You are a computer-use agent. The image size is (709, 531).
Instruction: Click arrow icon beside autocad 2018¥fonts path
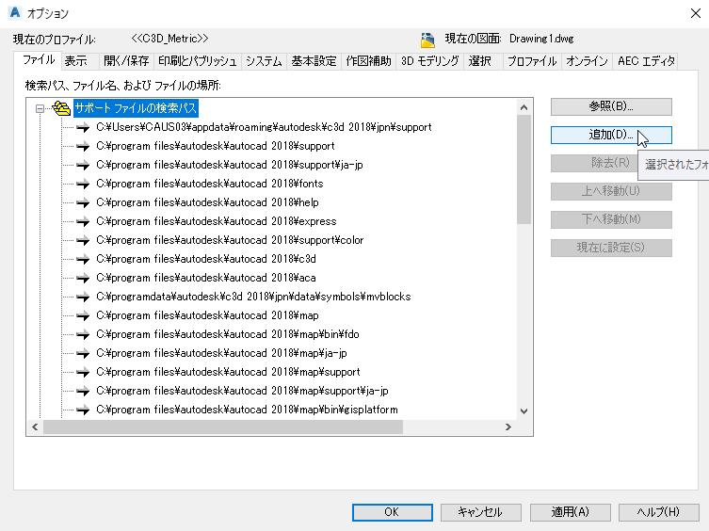pyautogui.click(x=83, y=185)
